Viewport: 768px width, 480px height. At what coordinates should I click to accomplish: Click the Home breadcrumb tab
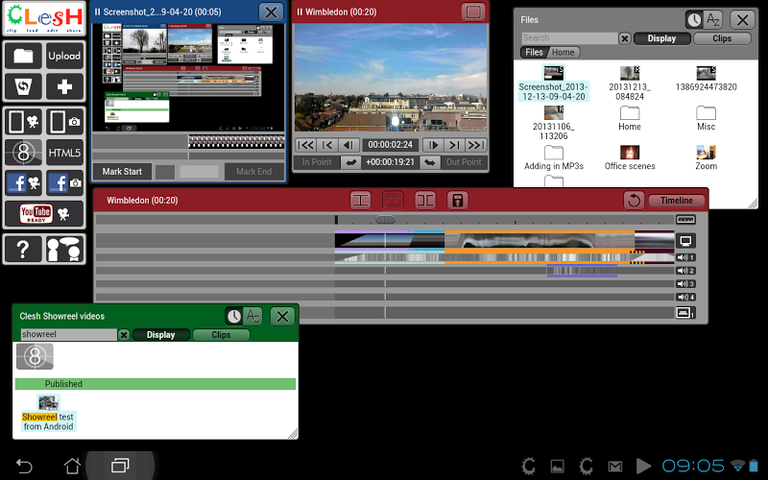[564, 53]
